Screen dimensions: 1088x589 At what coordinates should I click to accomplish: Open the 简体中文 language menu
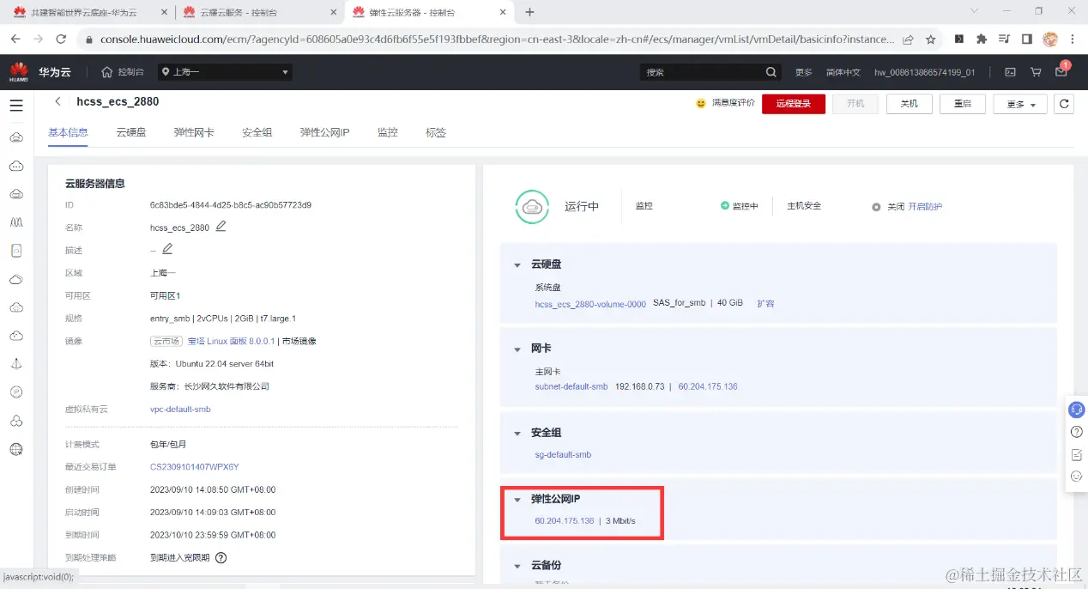click(843, 72)
